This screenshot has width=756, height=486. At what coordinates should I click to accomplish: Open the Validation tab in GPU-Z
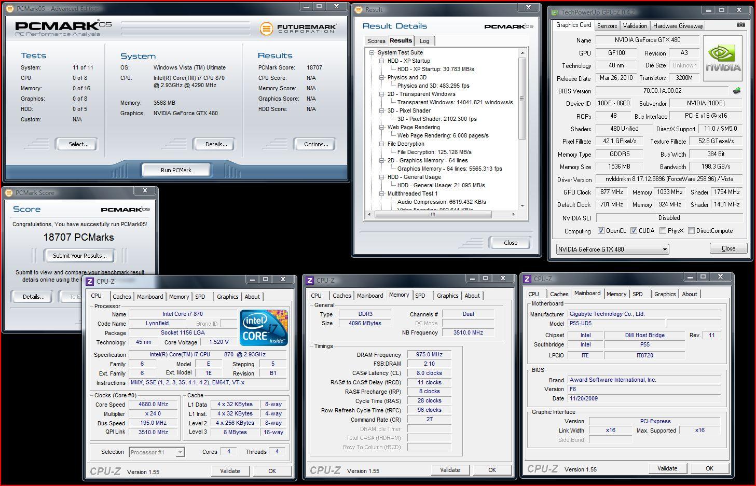coord(635,25)
